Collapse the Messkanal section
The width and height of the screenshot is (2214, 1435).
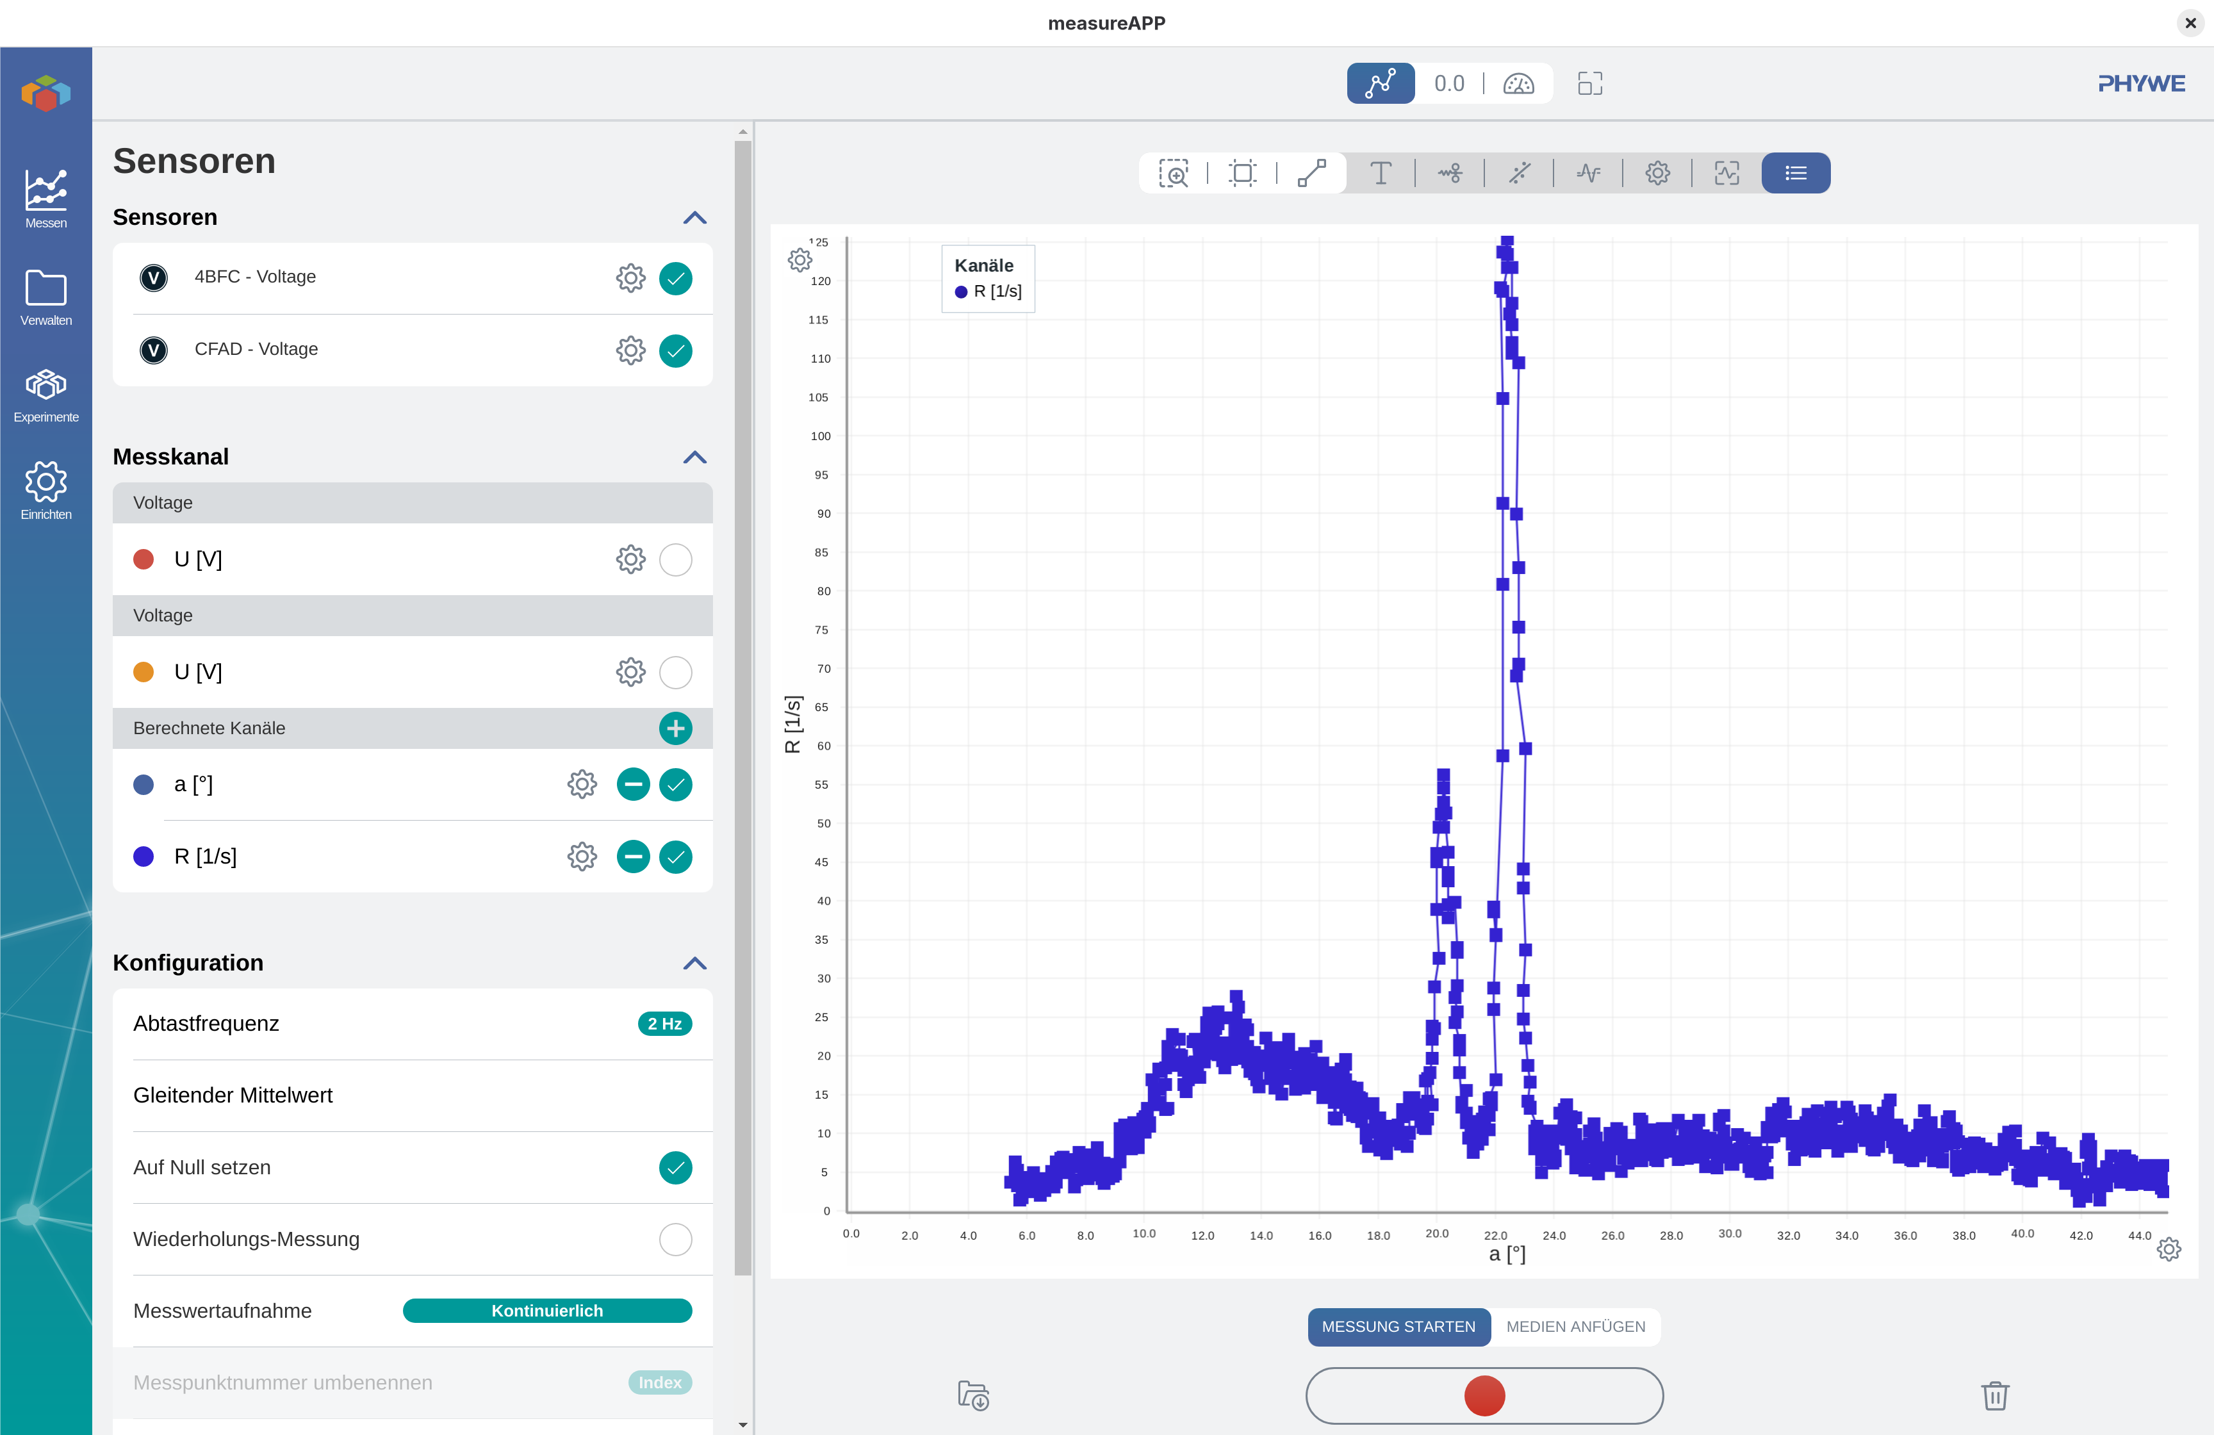click(x=695, y=457)
